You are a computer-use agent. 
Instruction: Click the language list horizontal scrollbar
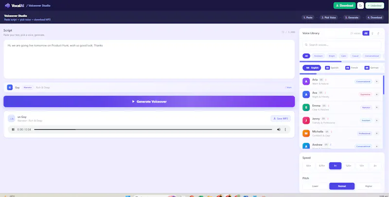tap(308, 73)
